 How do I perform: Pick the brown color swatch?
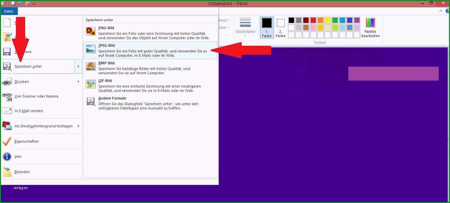click(x=306, y=28)
